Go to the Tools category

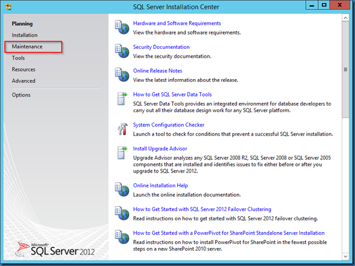coord(18,58)
